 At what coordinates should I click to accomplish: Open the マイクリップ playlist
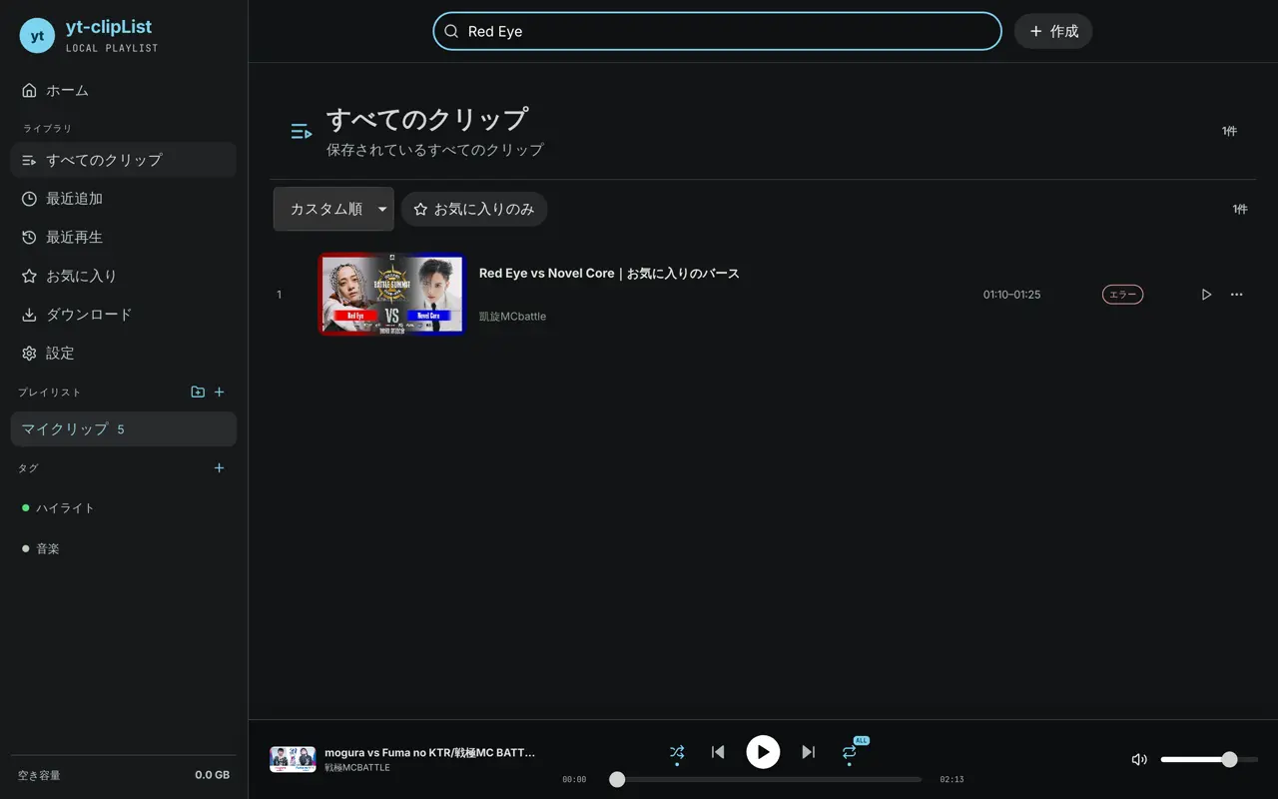[123, 428]
